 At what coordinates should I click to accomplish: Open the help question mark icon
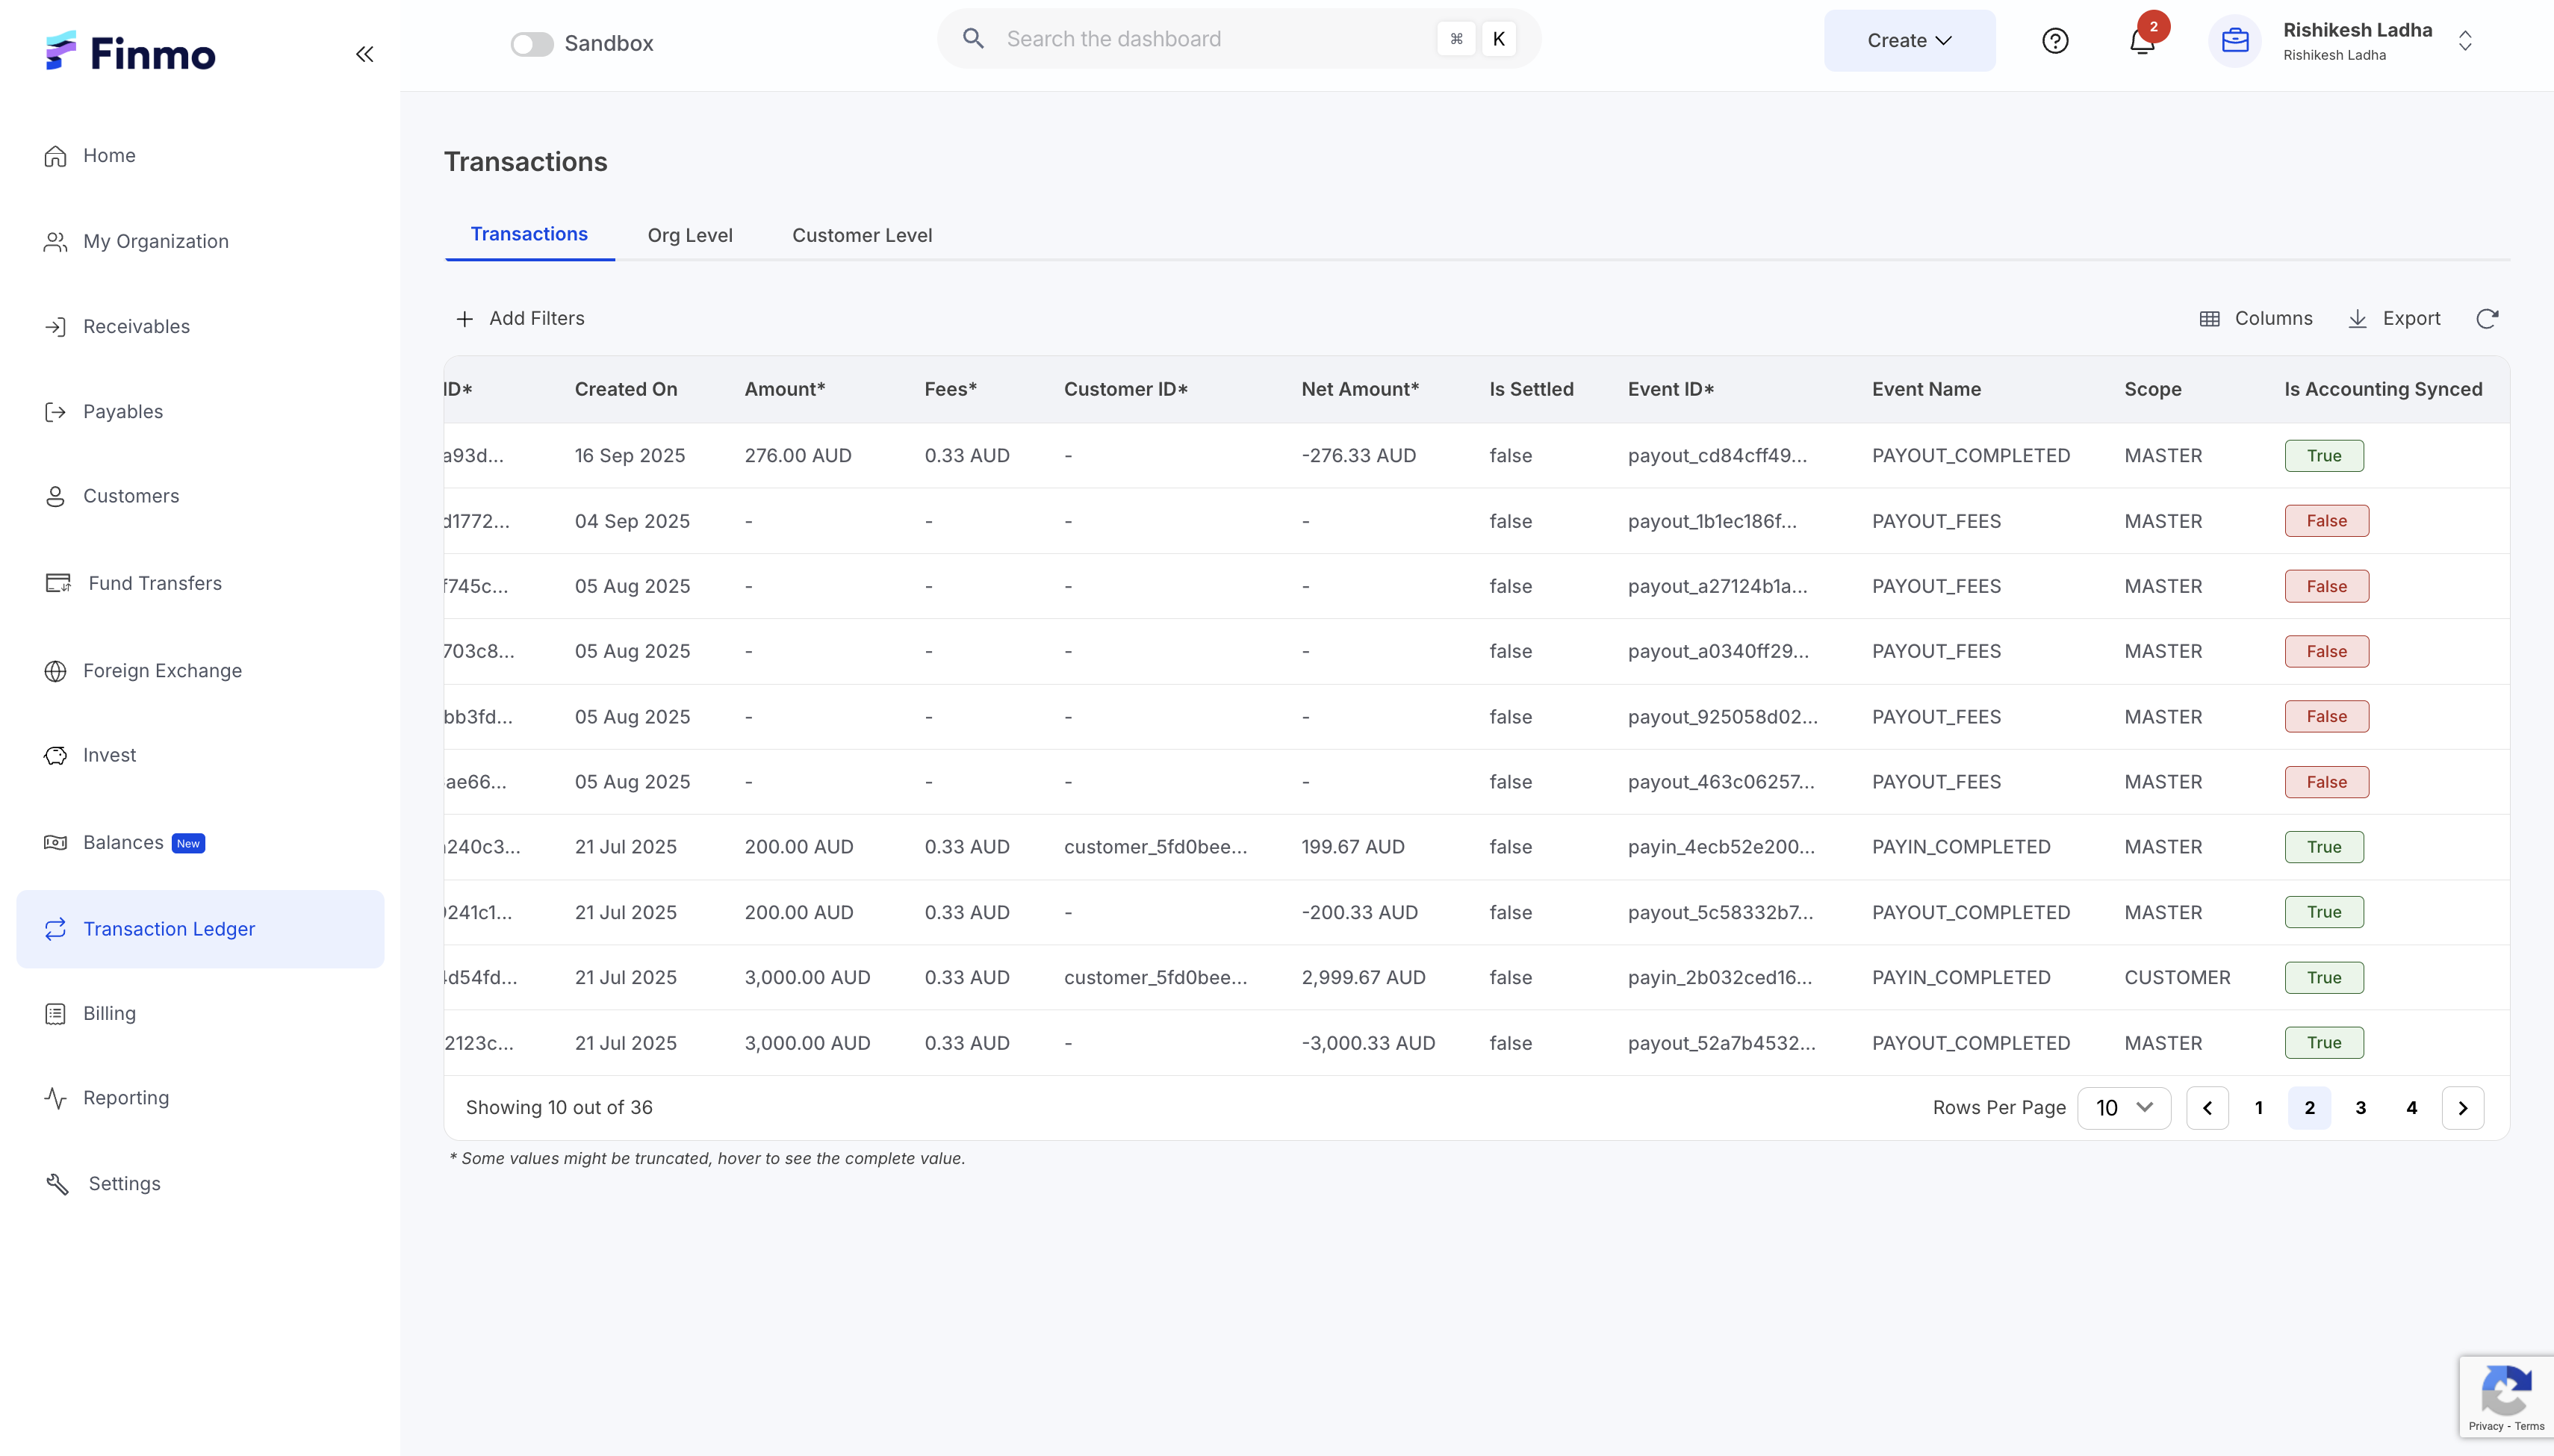2054,41
